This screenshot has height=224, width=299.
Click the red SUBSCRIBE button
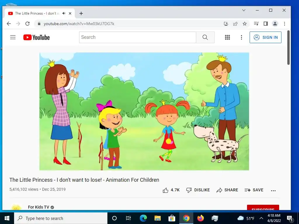pos(263,208)
